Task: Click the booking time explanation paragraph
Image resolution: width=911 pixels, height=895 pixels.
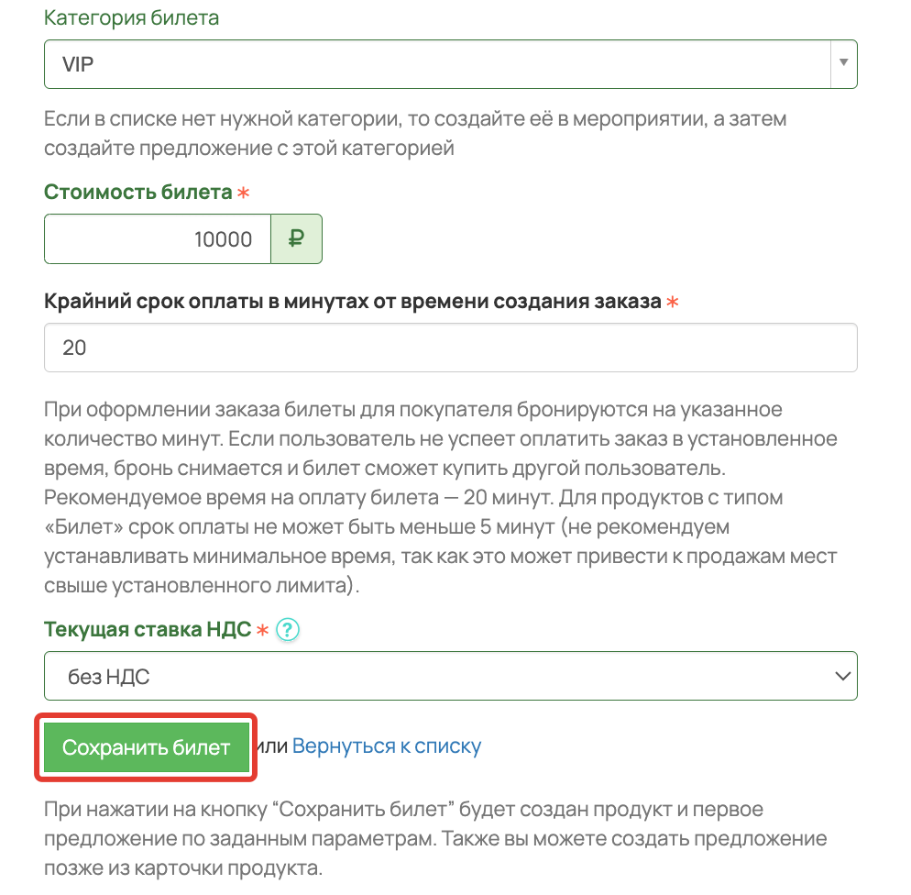Action: (x=441, y=498)
